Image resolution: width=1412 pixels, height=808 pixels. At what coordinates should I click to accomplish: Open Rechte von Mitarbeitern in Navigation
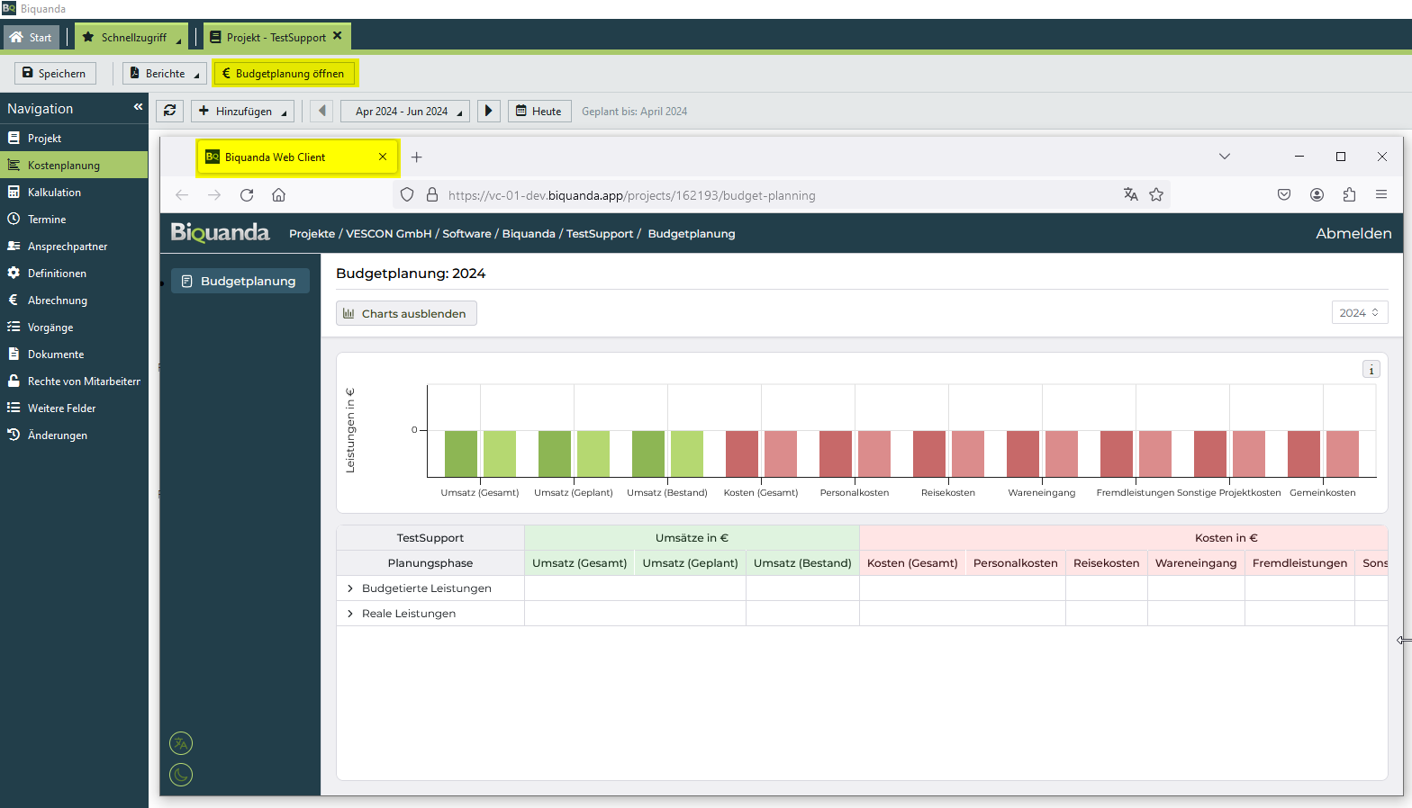(x=74, y=381)
